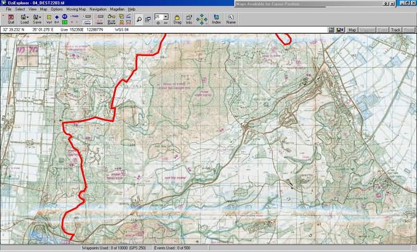Image resolution: width=417 pixels, height=252 pixels.
Task: Click the magnifier zoom icon
Action: [140, 19]
